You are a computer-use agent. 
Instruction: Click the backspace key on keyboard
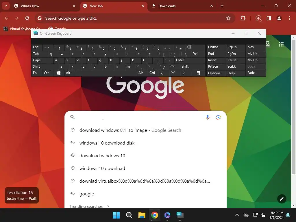195,47
